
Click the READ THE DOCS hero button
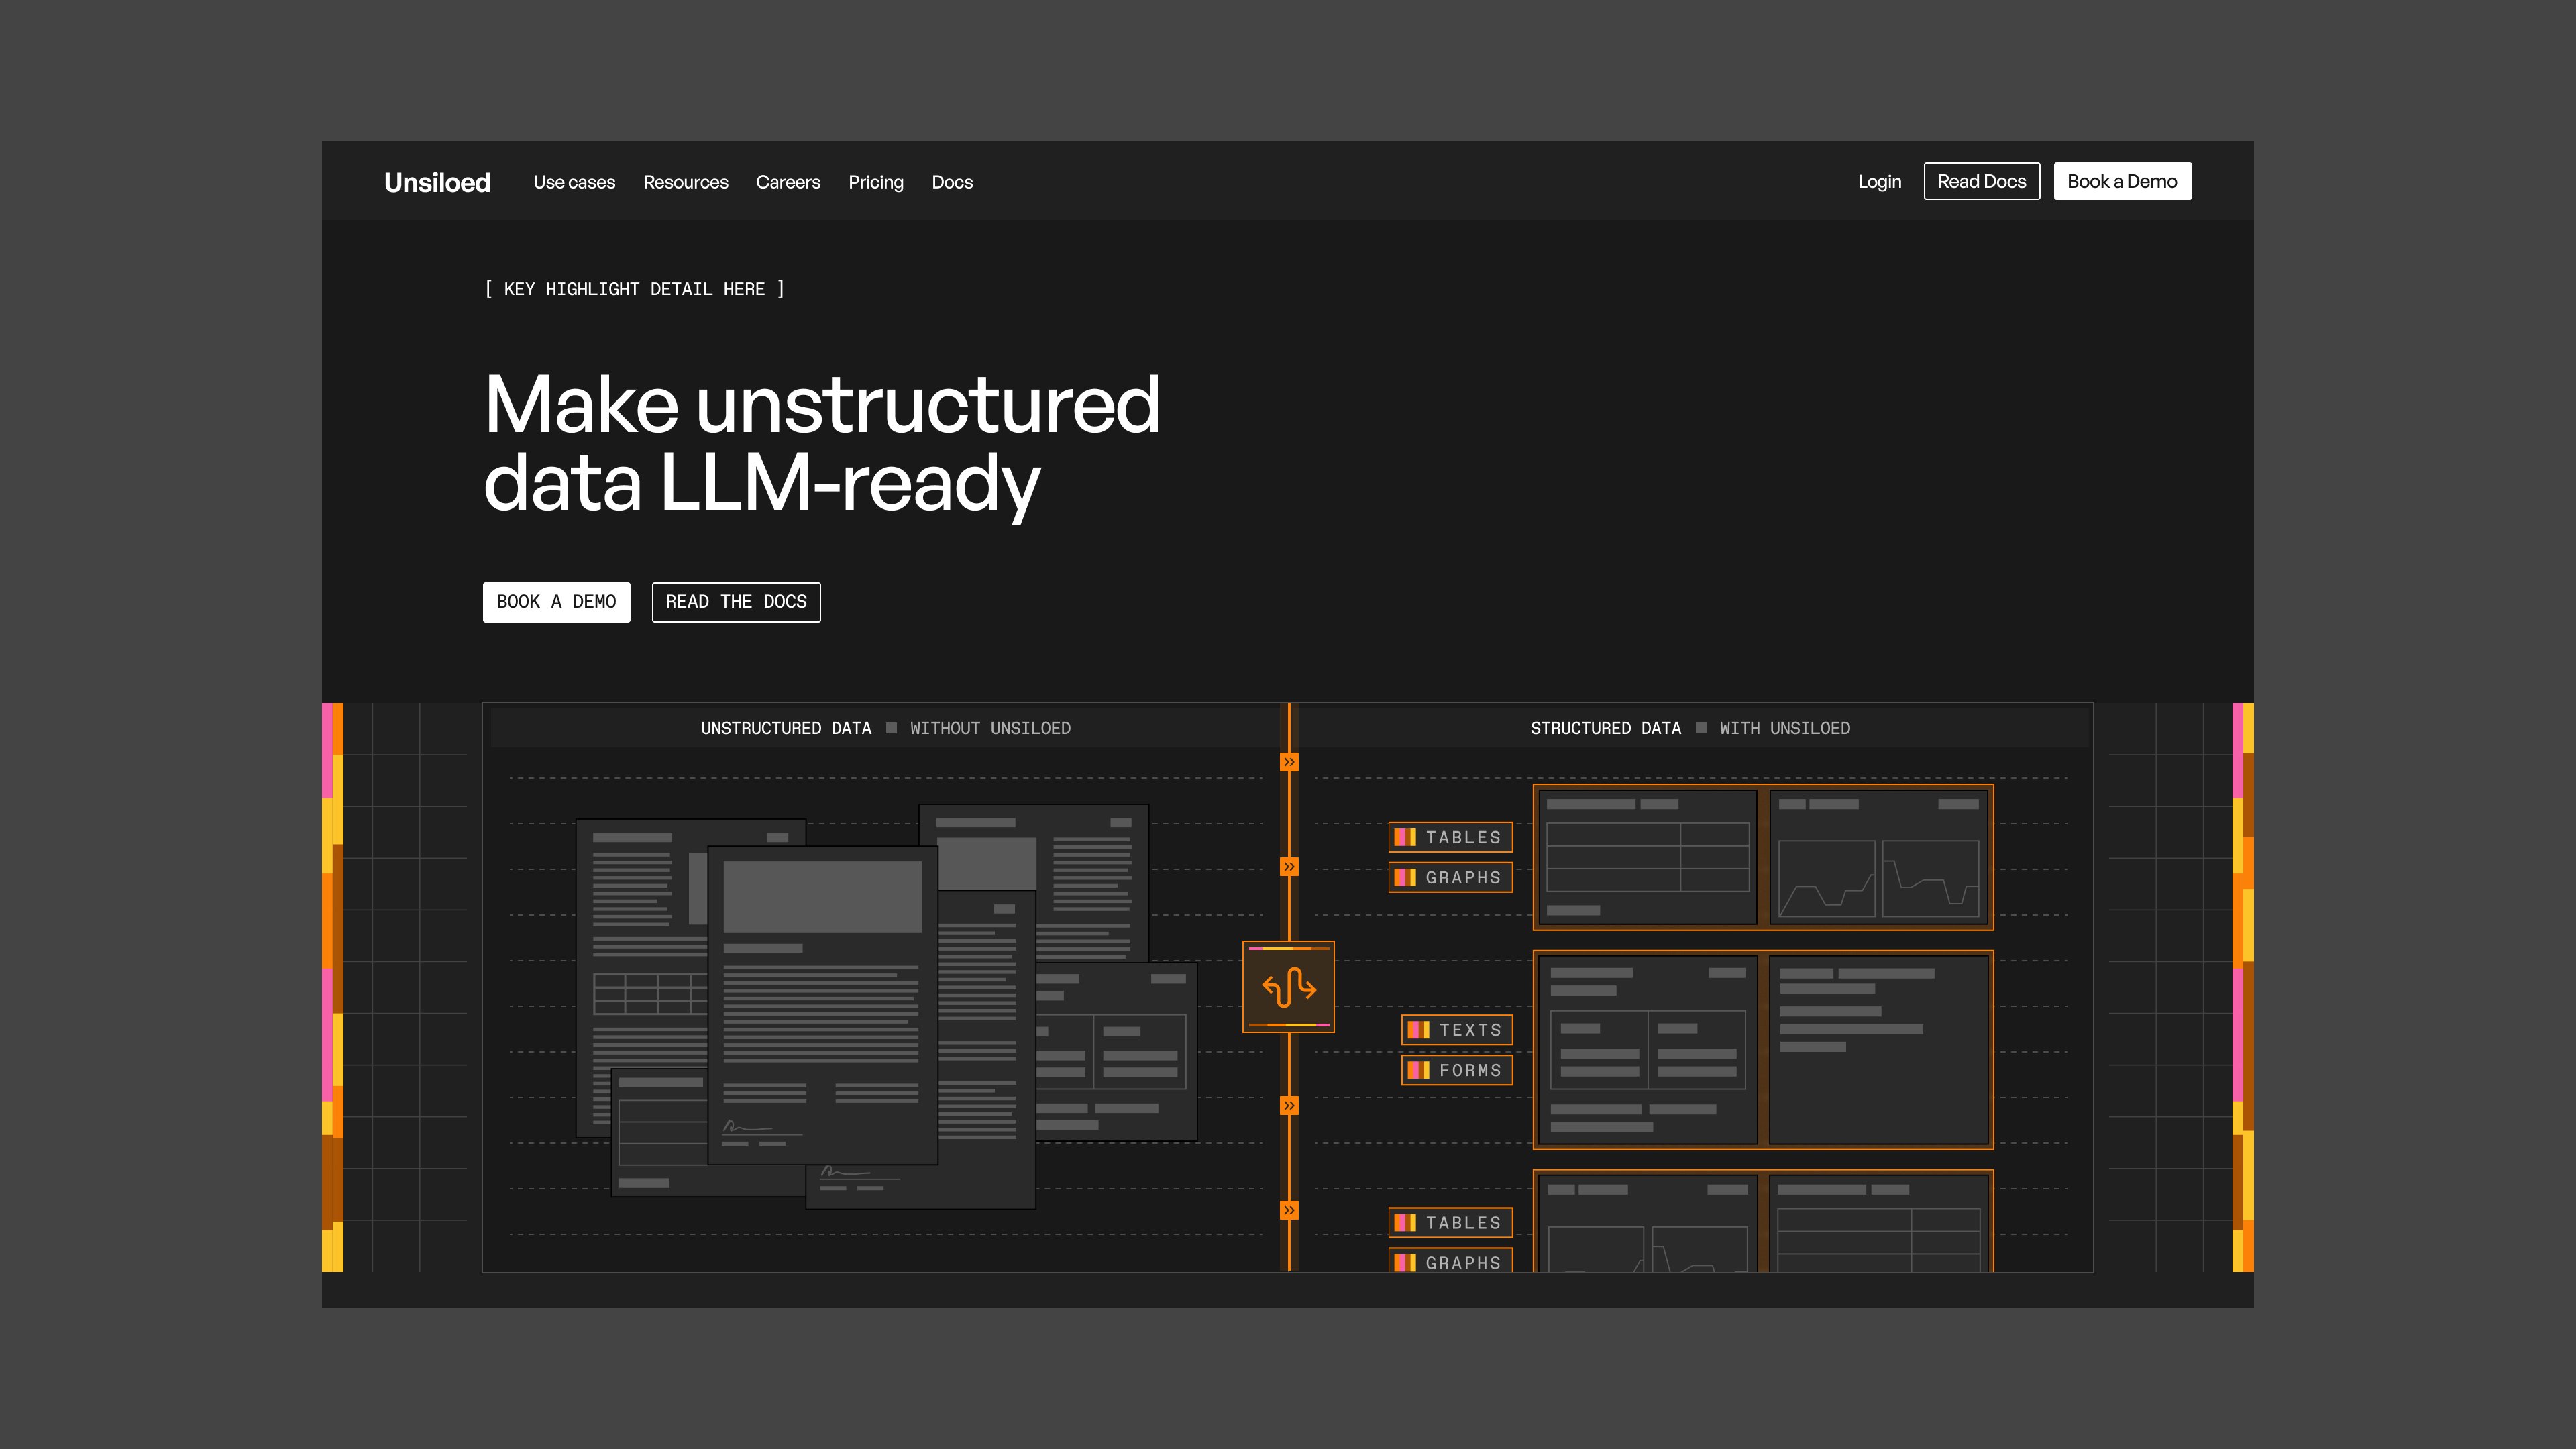point(736,602)
